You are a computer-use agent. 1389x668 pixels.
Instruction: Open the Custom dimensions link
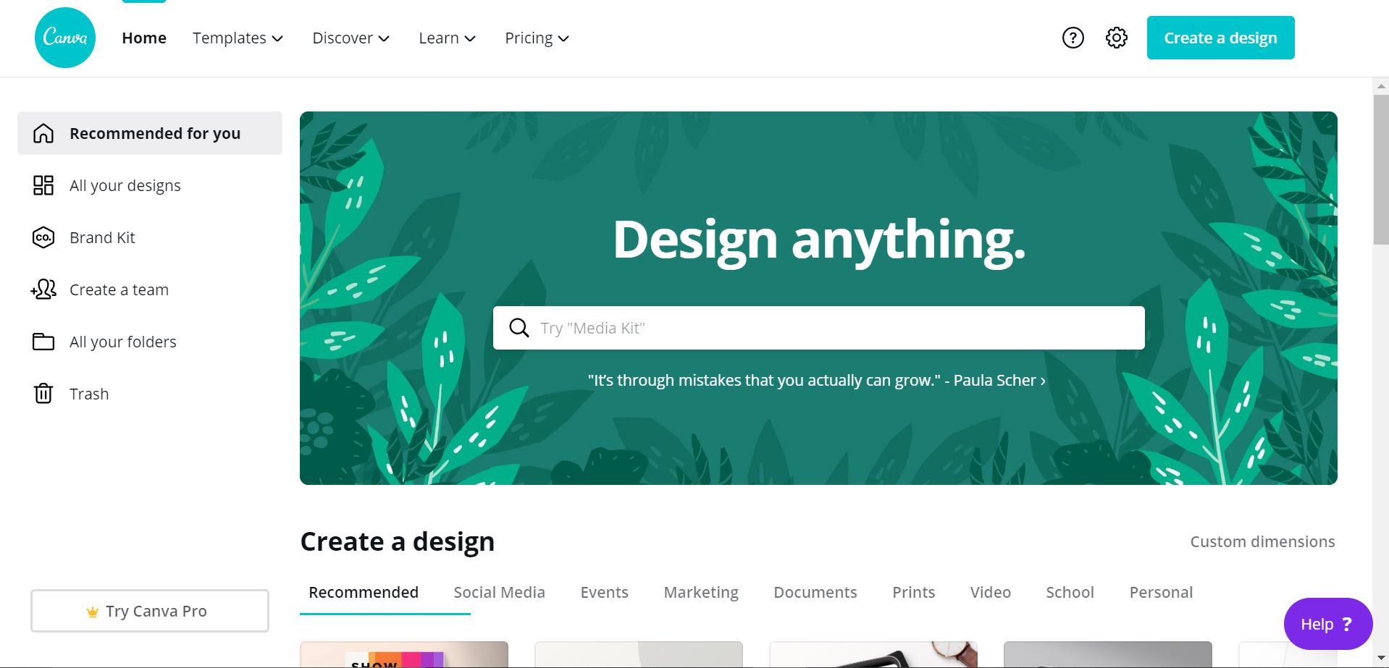point(1262,541)
